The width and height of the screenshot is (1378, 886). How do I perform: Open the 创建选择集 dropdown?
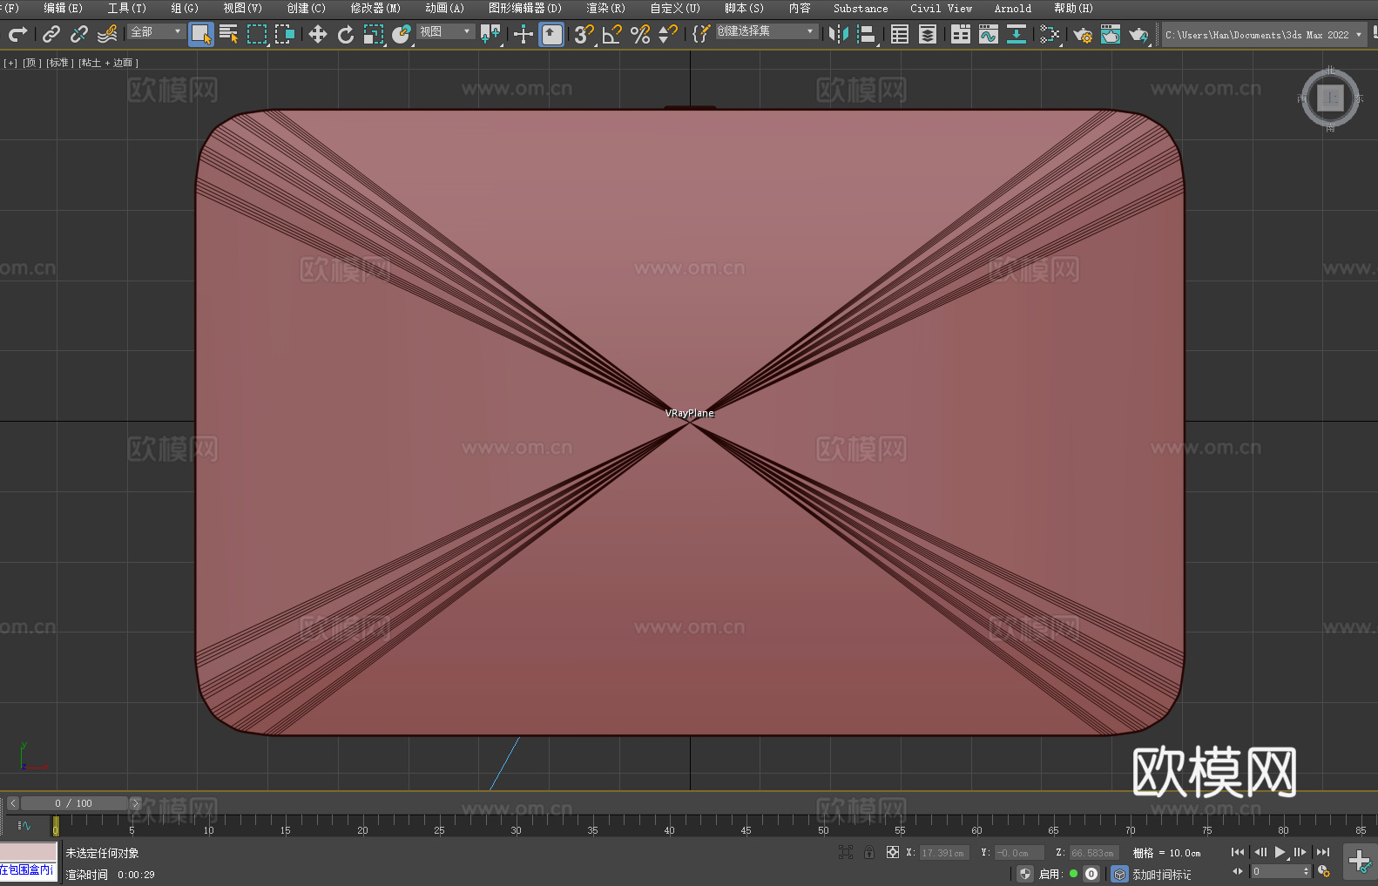(767, 31)
